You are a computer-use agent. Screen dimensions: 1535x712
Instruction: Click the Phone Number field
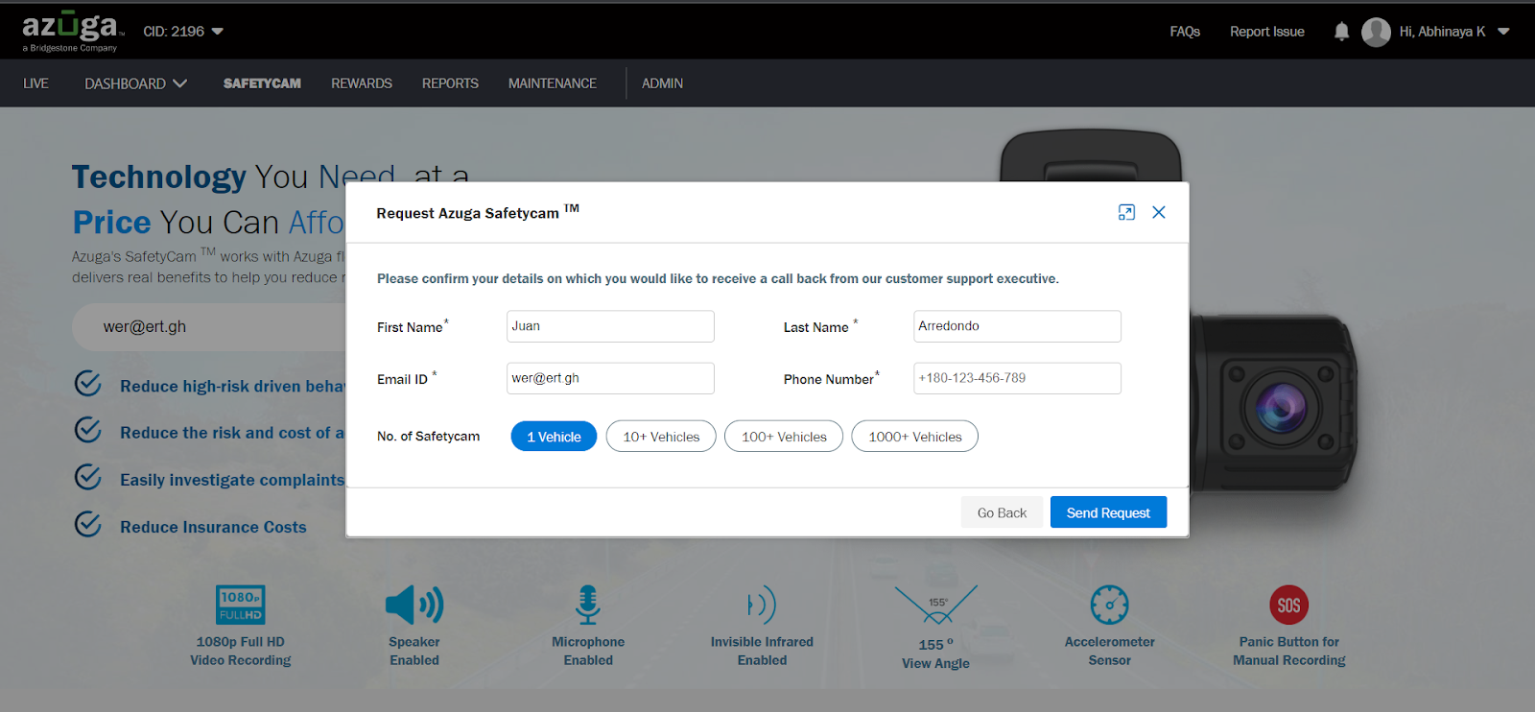(x=1017, y=378)
